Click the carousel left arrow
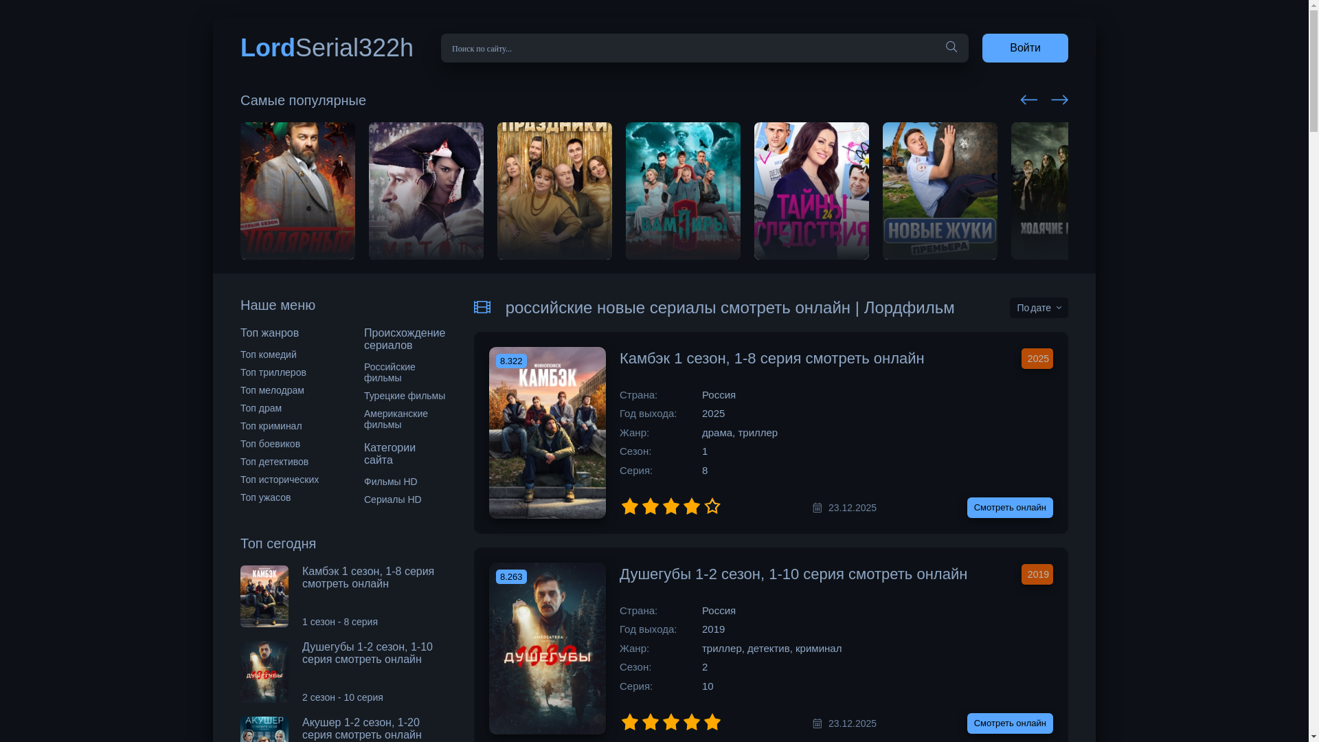The height and width of the screenshot is (742, 1319). [x=1028, y=100]
